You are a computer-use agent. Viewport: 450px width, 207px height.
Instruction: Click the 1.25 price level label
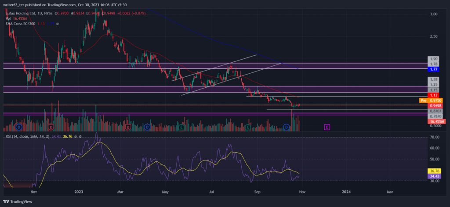point(433,85)
